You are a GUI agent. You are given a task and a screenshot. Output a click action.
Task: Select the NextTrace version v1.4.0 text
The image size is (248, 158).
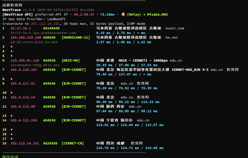[x=29, y=10]
